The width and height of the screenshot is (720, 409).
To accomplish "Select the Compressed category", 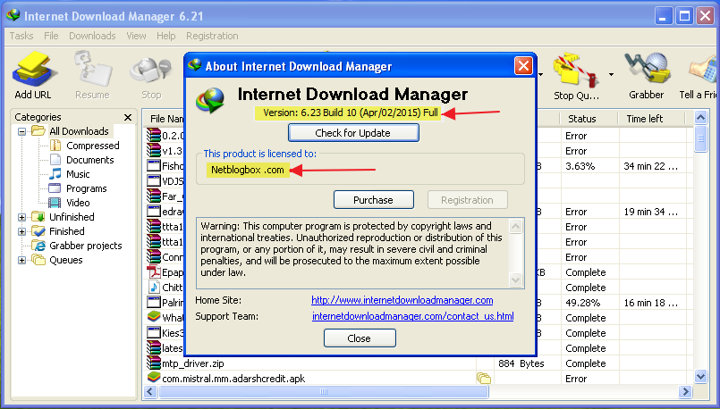I will coord(92,146).
